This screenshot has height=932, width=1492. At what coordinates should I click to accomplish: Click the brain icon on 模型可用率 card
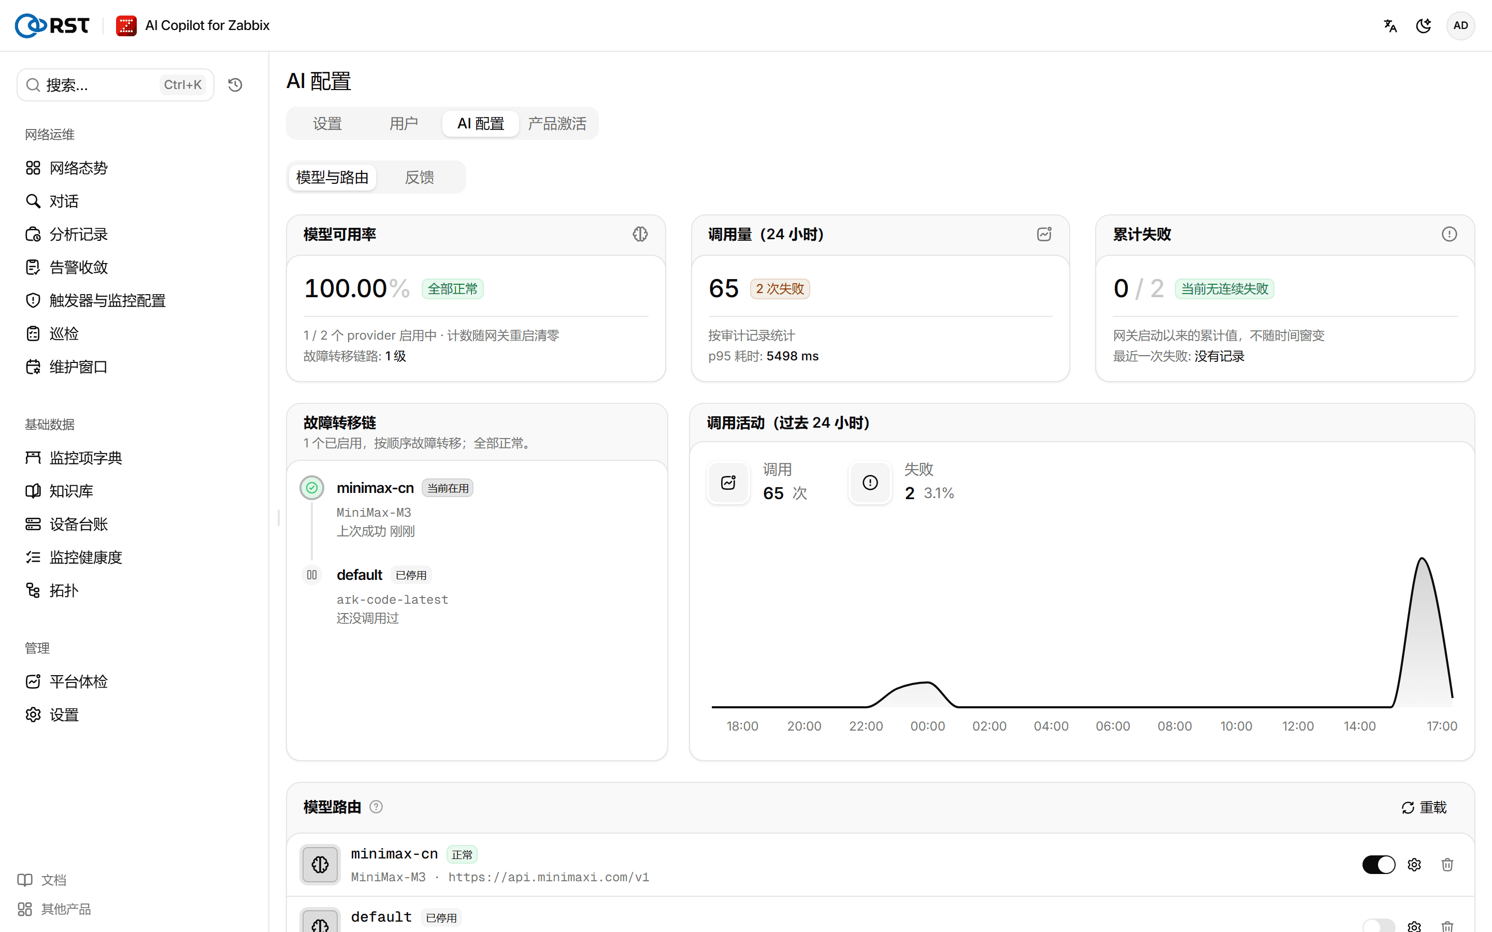coord(640,234)
